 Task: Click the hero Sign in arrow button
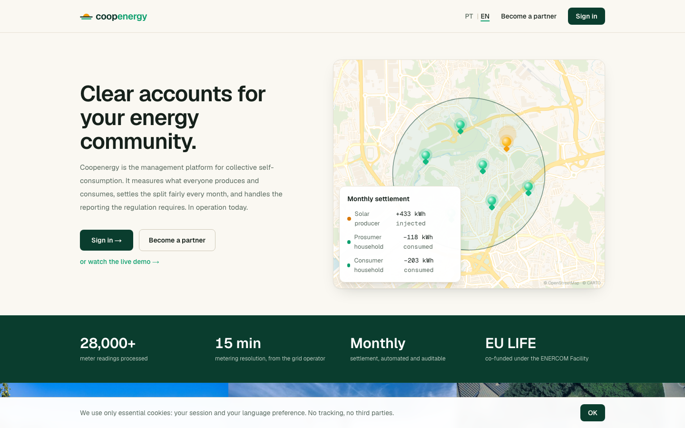107,240
